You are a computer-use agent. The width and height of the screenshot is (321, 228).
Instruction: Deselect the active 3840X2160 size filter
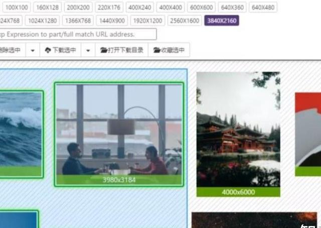point(222,21)
